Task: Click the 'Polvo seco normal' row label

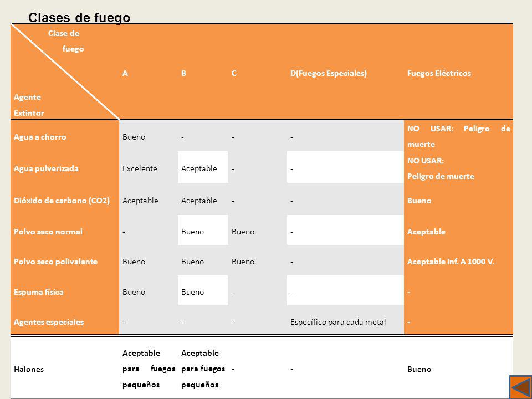Action: pyautogui.click(x=48, y=232)
